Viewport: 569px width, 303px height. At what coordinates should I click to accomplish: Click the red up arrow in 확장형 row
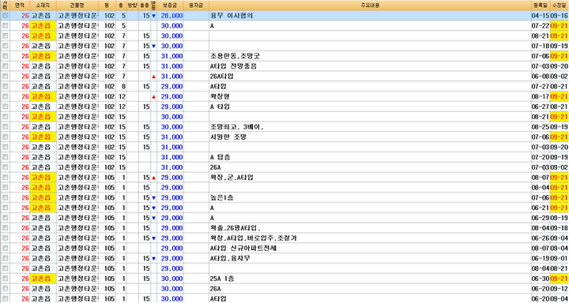click(153, 97)
